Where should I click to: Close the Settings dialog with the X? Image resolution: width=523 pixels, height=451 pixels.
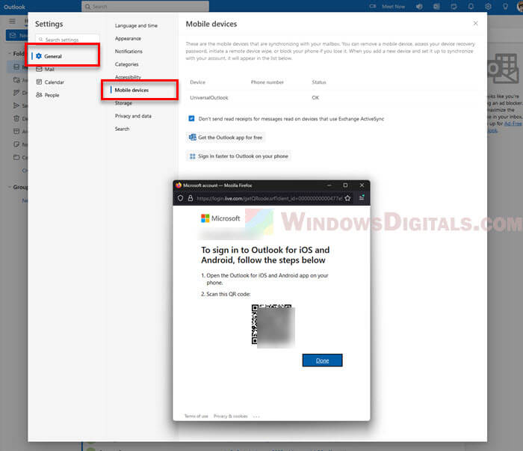coord(475,23)
